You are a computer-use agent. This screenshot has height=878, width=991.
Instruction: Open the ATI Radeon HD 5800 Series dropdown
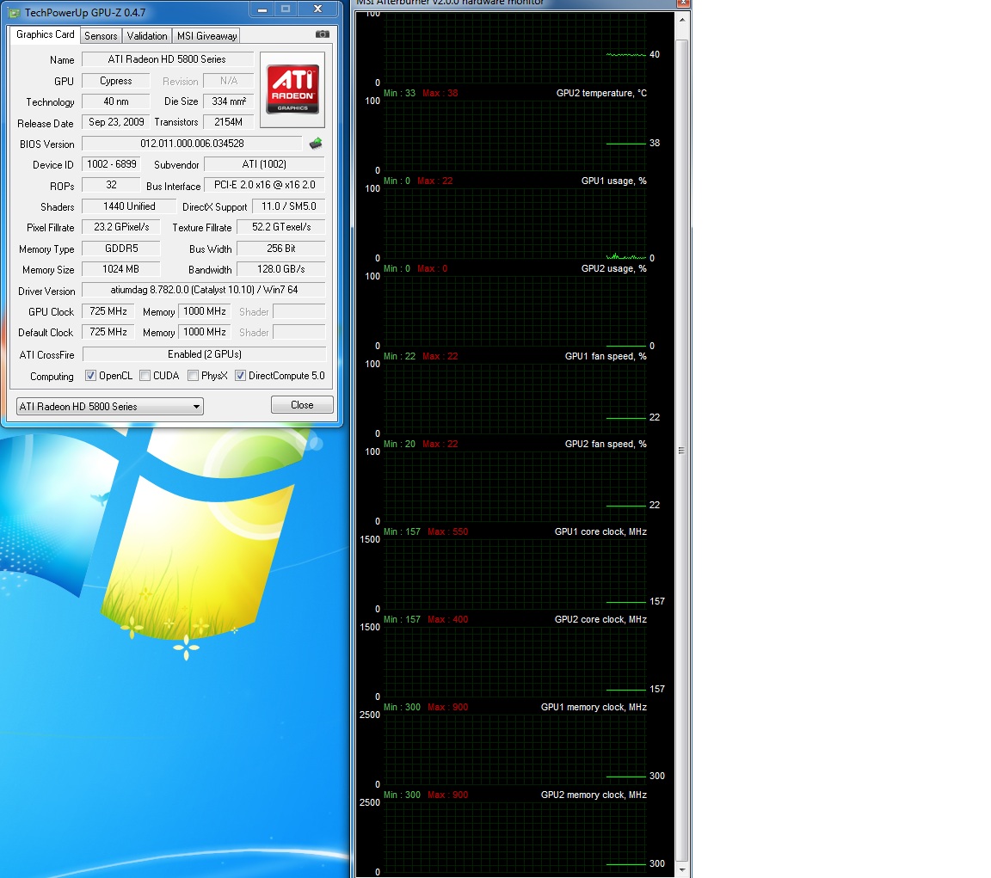coord(110,406)
